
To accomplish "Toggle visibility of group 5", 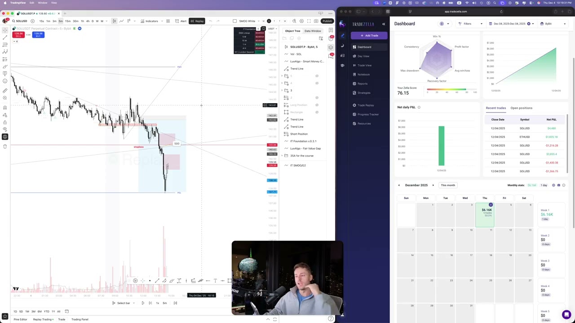I will tap(317, 76).
